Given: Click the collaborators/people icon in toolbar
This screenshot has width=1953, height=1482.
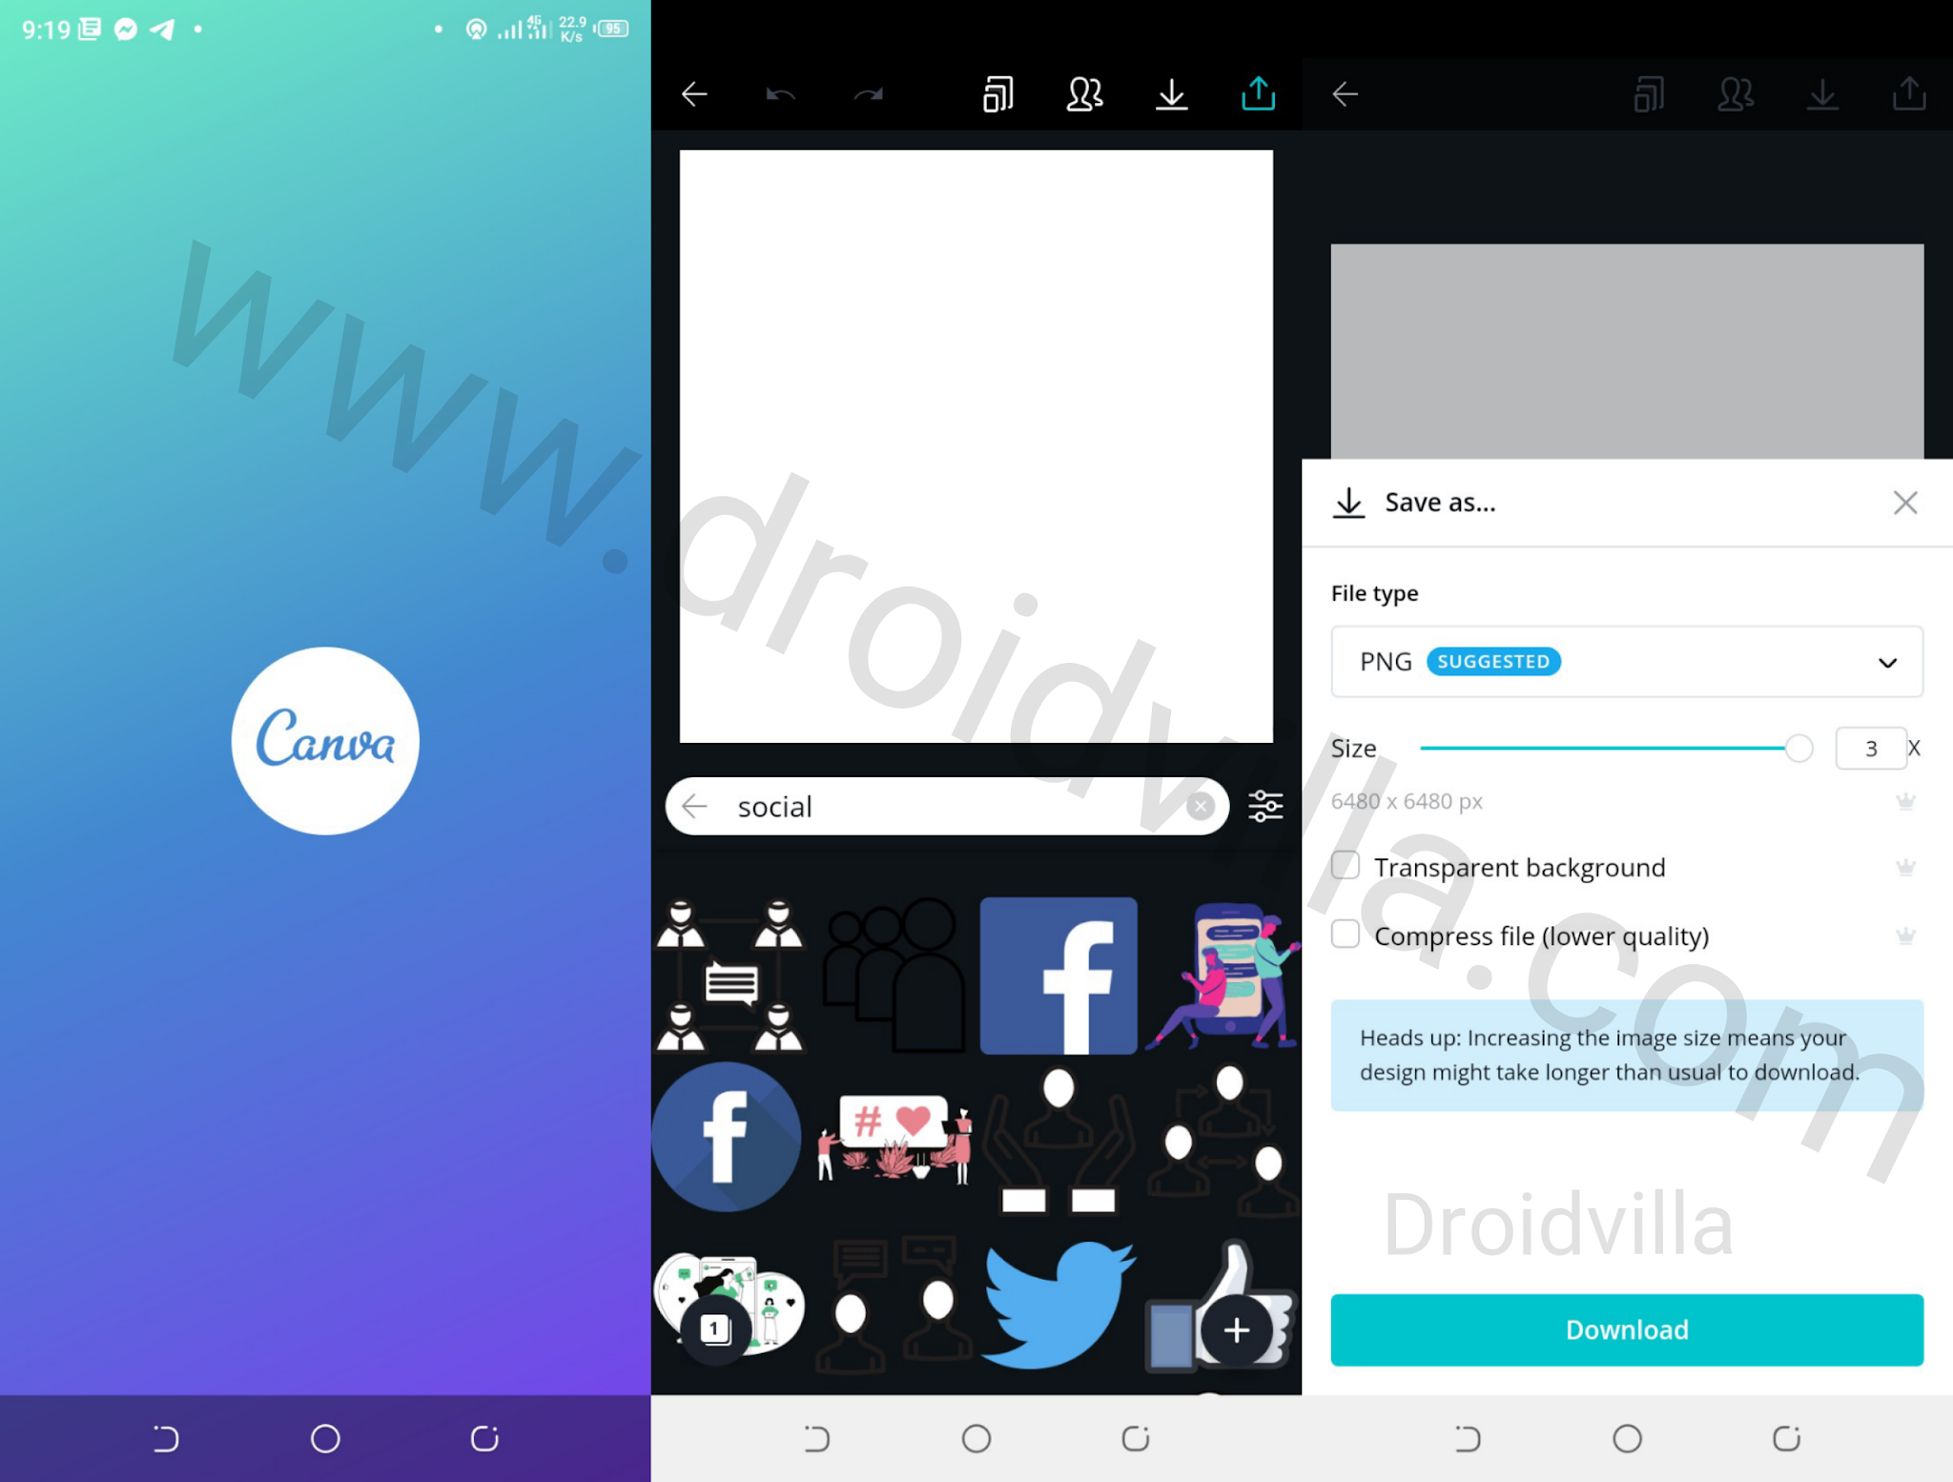Looking at the screenshot, I should (x=1084, y=92).
